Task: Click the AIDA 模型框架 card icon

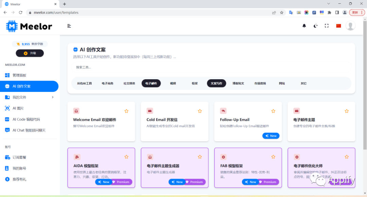Action: (77, 157)
